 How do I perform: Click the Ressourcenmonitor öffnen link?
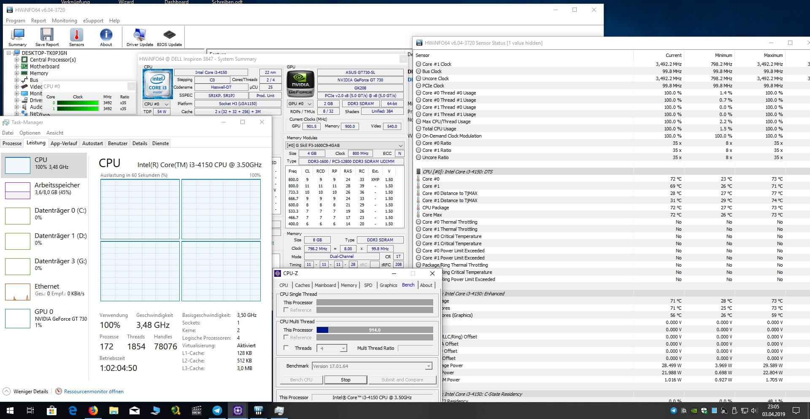[x=94, y=392]
